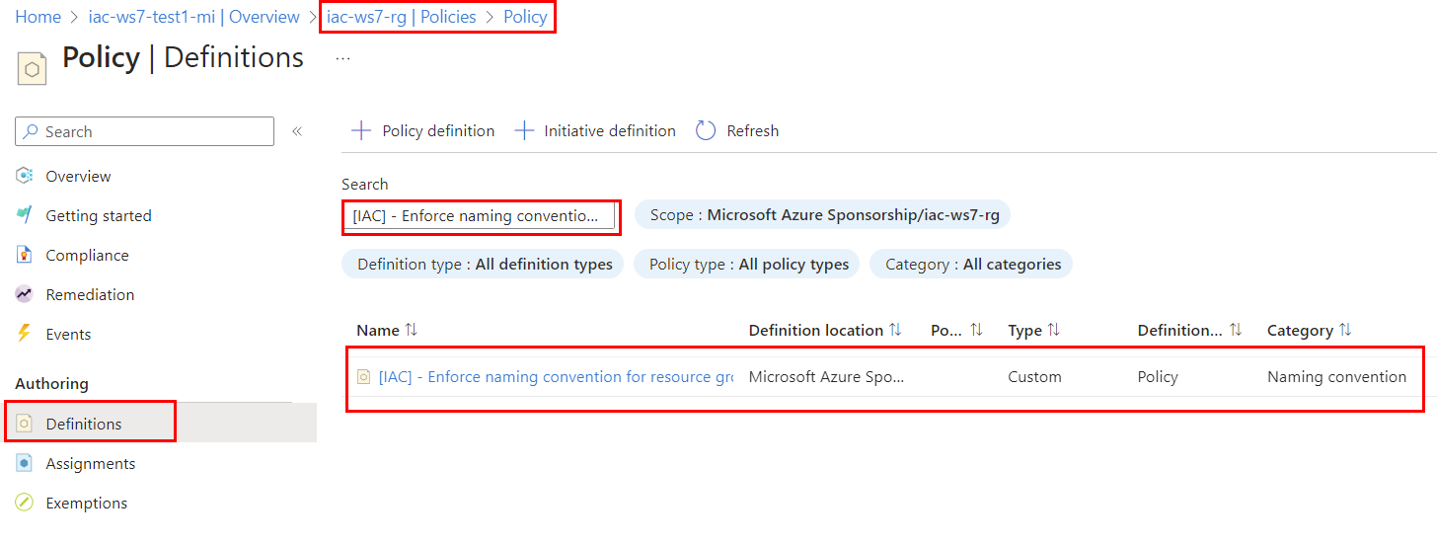This screenshot has width=1437, height=545.
Task: Click the Refresh circular arrow icon
Action: click(x=706, y=130)
